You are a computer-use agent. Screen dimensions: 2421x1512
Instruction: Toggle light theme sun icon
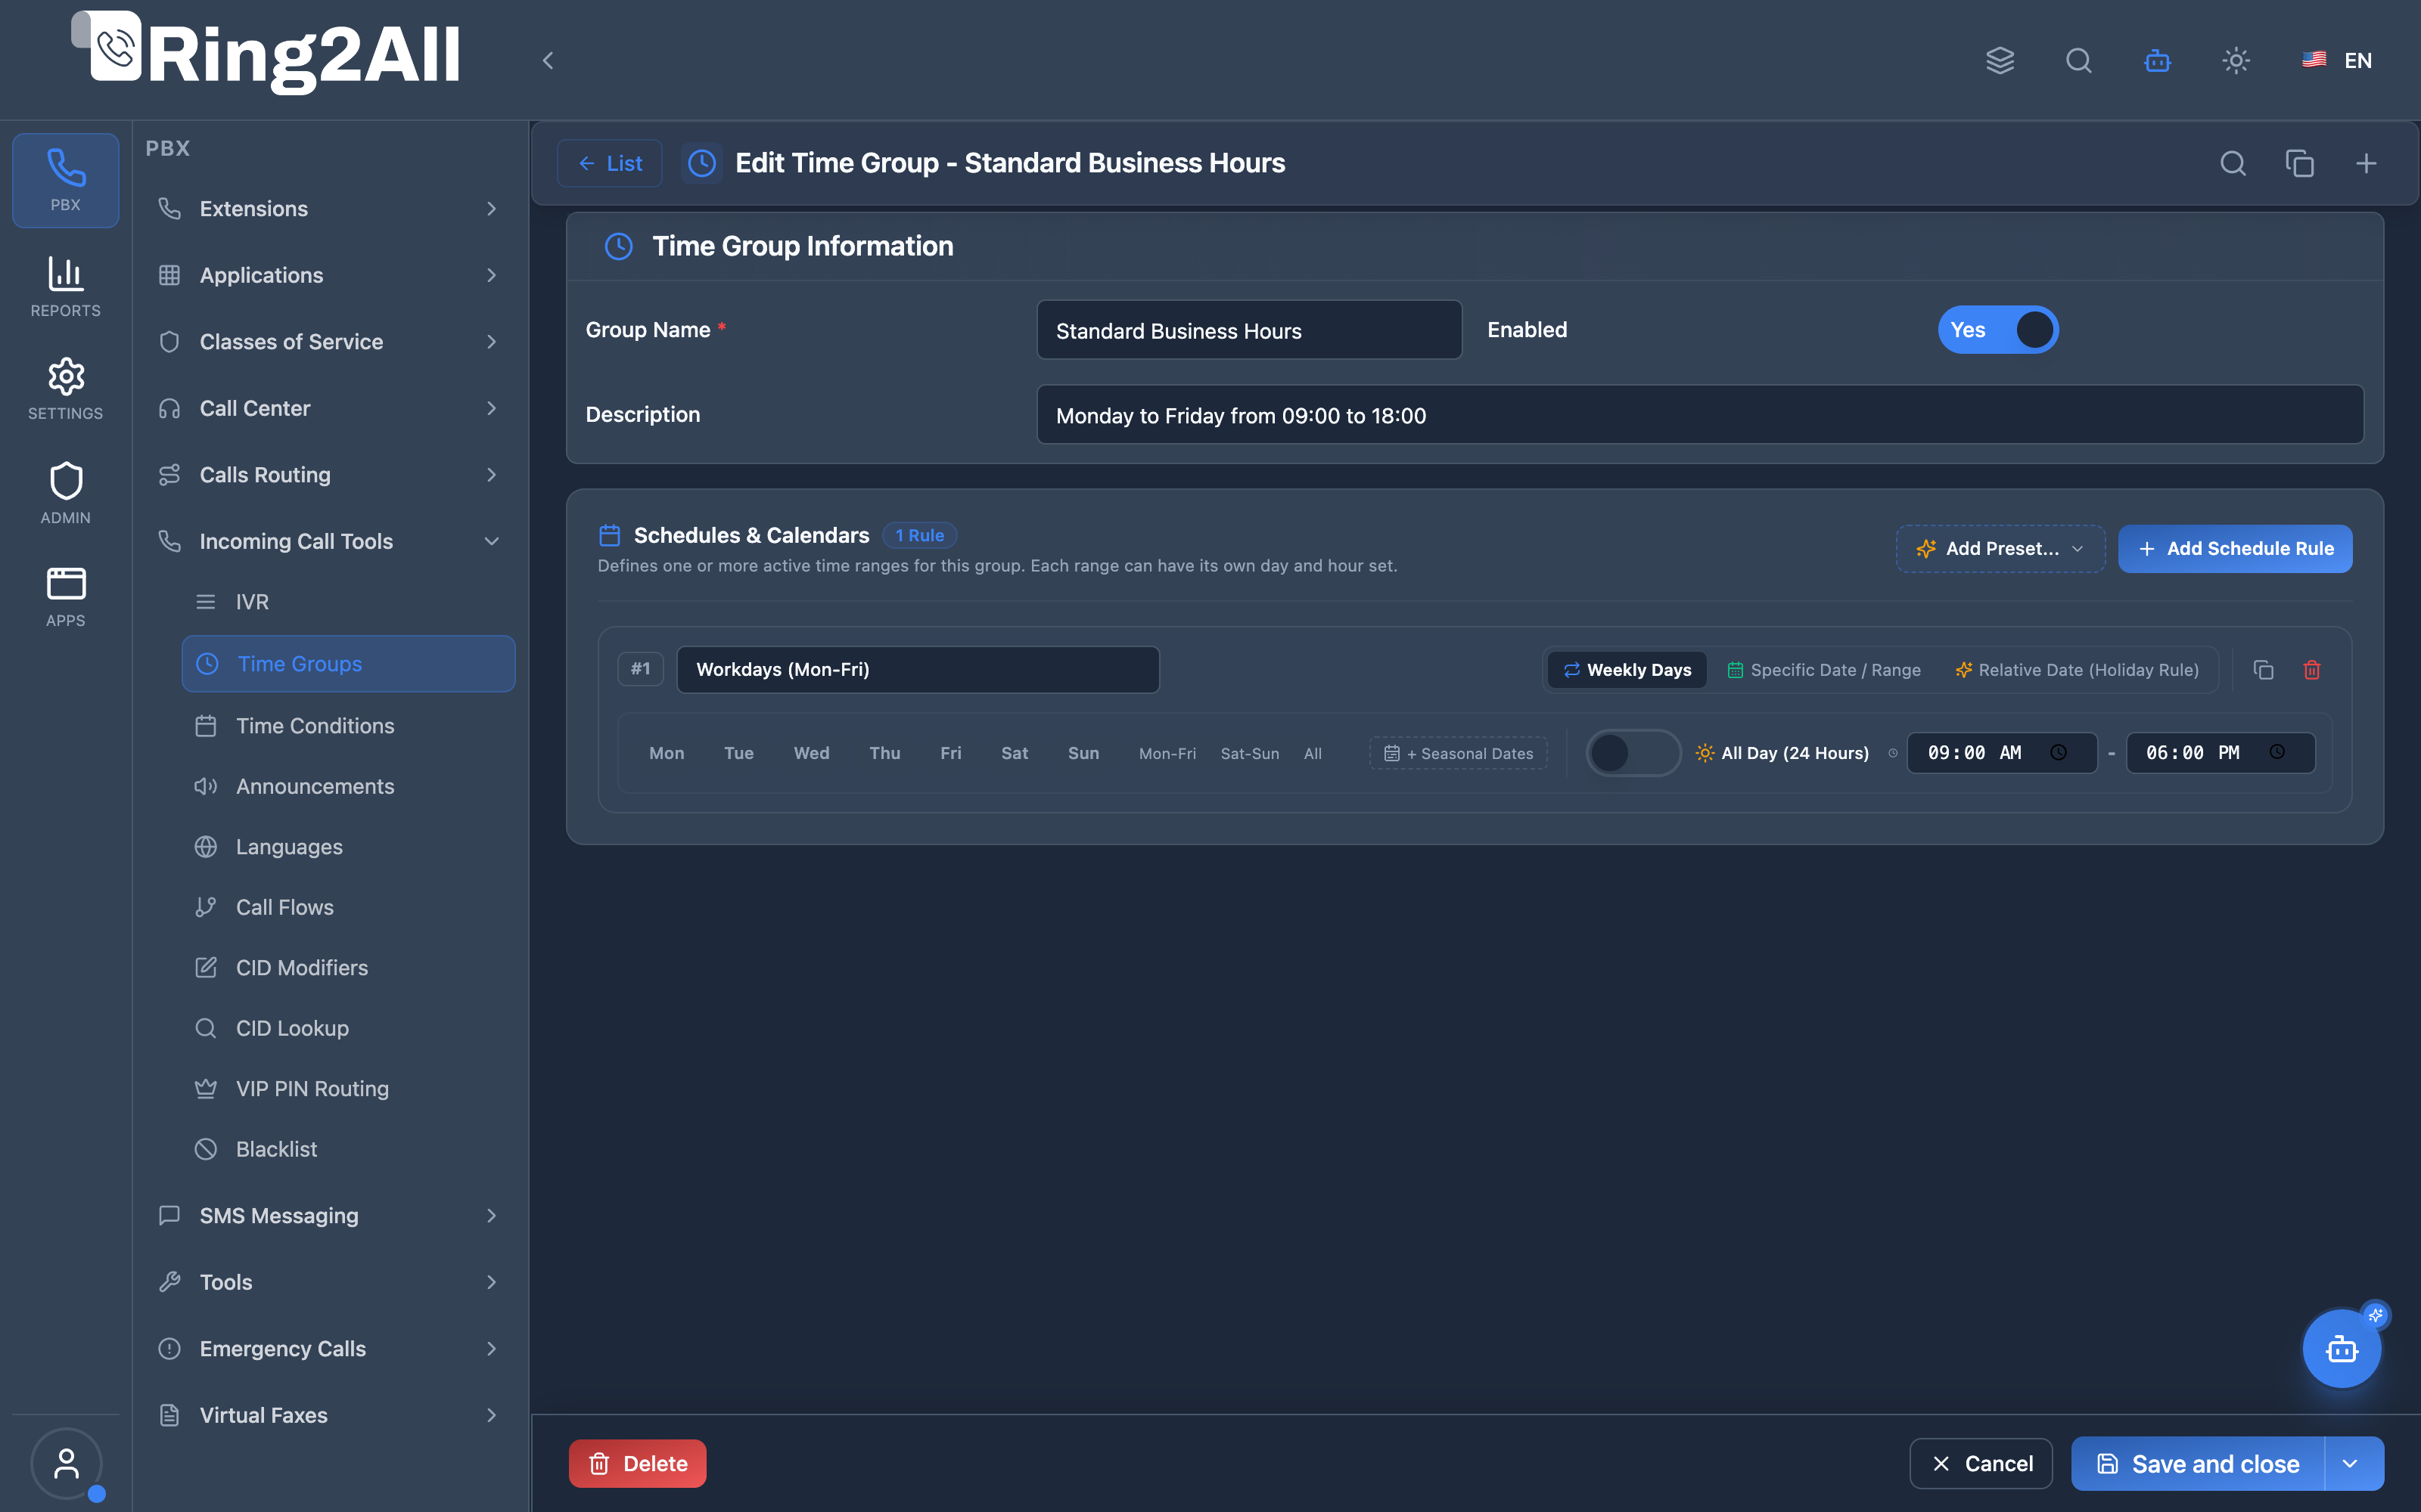[2236, 60]
